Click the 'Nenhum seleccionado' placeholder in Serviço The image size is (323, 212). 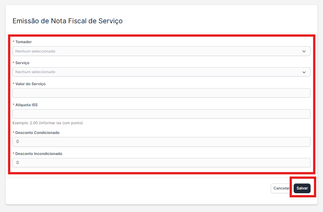(35, 72)
